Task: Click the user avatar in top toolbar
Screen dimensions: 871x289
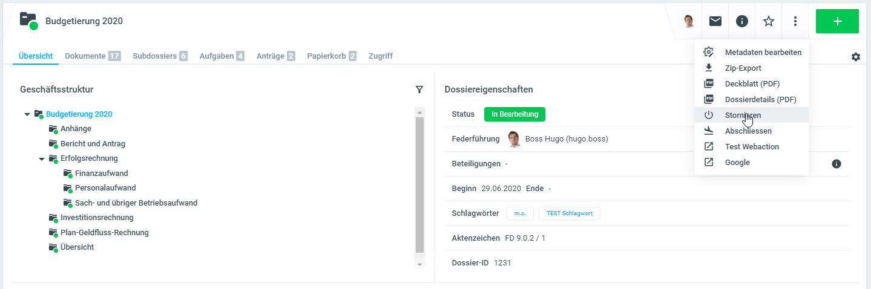Action: click(689, 21)
